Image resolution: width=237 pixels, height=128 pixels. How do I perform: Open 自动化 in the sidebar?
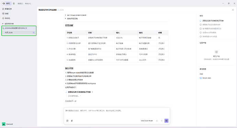[x=6, y=18]
